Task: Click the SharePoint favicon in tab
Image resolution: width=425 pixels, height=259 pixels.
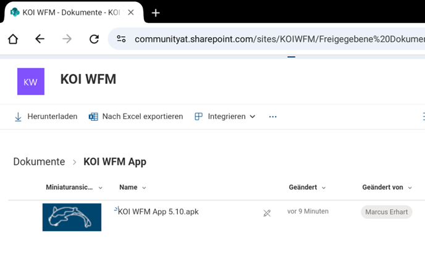Action: tap(15, 12)
